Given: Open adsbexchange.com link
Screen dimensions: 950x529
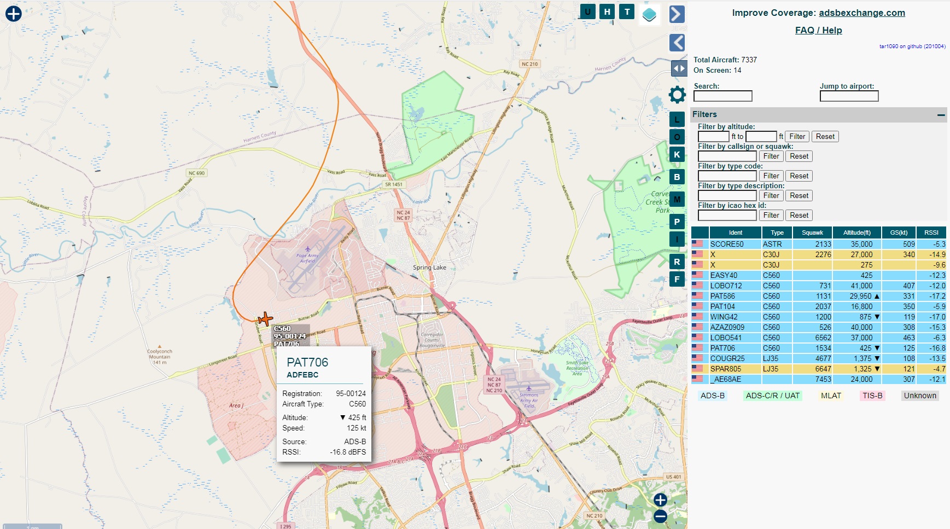Looking at the screenshot, I should coord(861,13).
